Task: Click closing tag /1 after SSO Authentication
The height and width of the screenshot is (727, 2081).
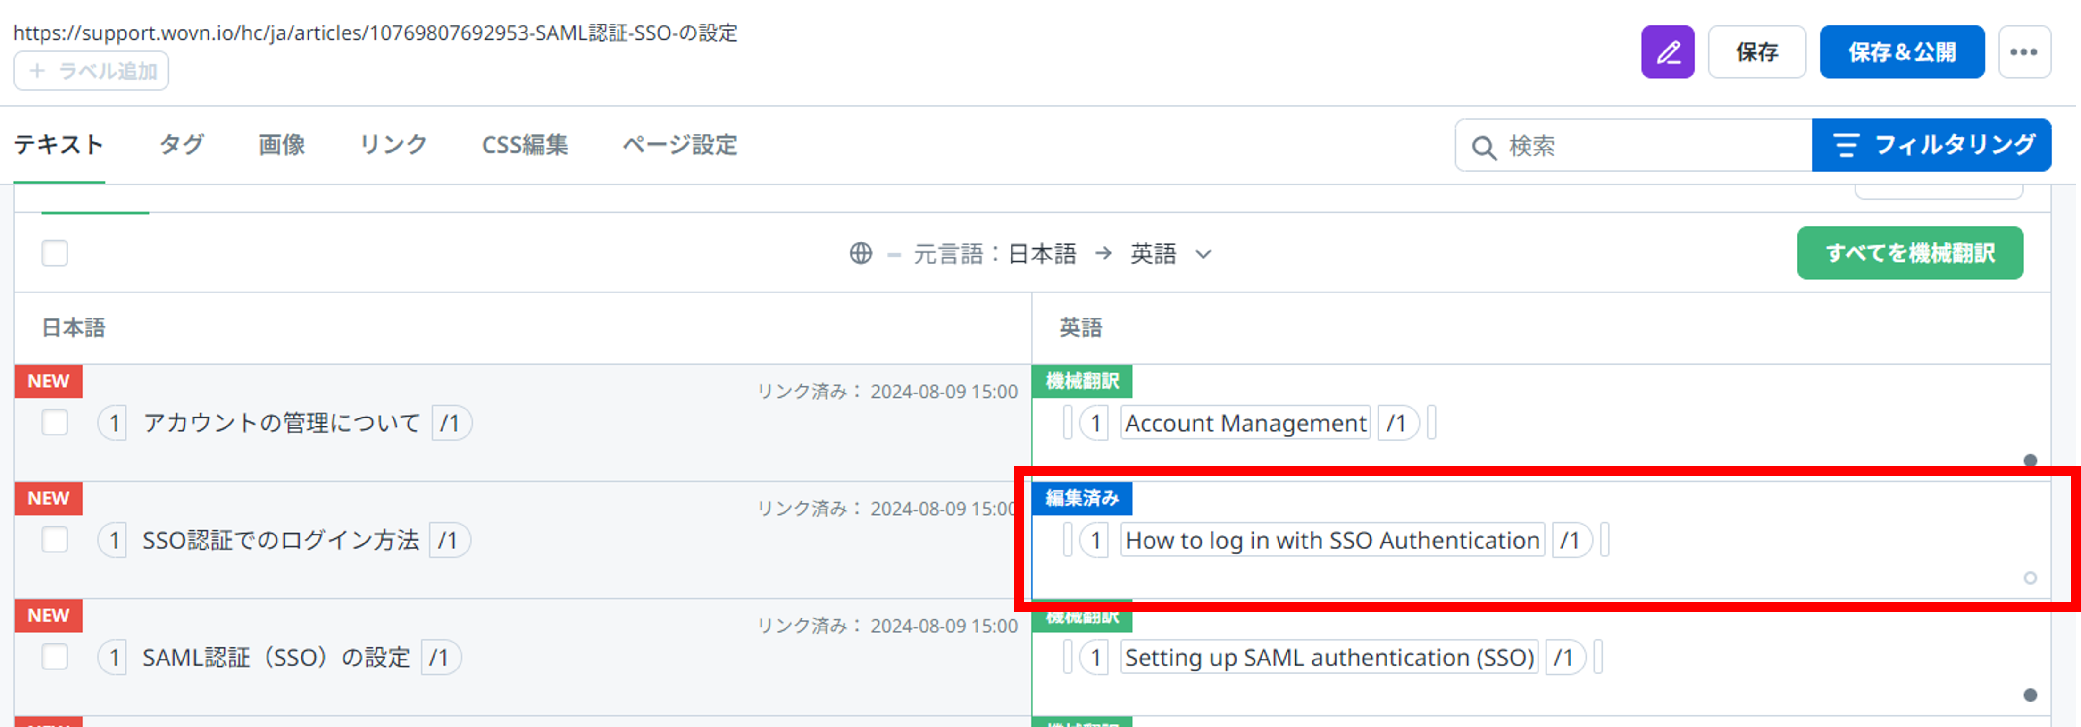Action: (x=1571, y=540)
